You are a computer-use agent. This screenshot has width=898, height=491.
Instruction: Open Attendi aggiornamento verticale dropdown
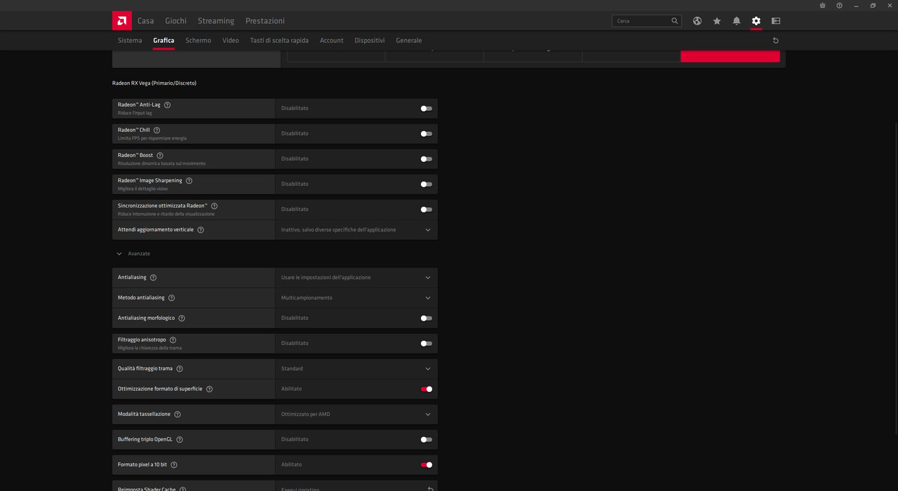pos(356,230)
